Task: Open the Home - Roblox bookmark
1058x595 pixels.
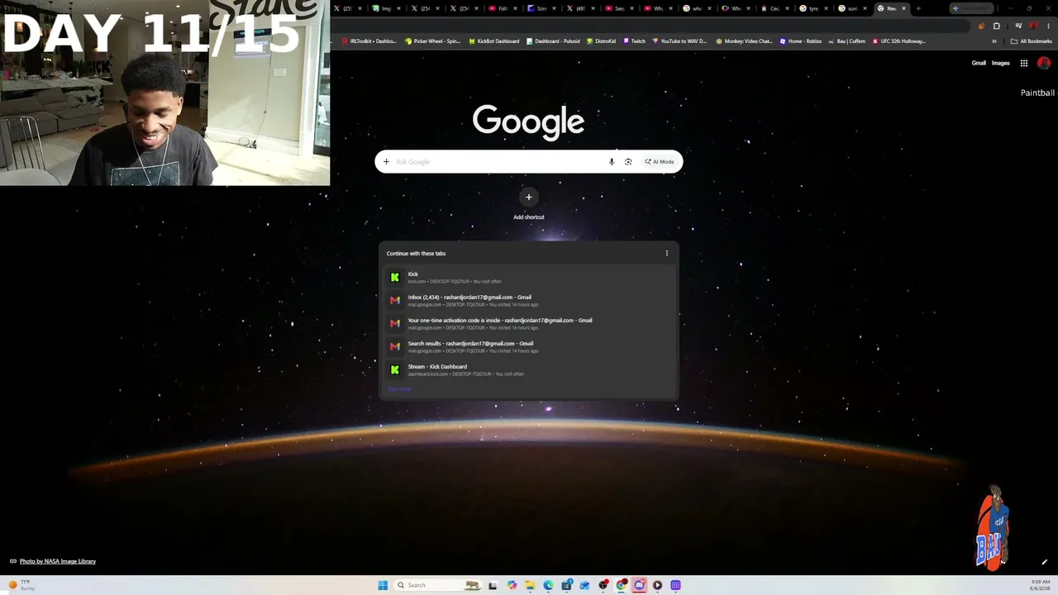Action: pos(800,41)
